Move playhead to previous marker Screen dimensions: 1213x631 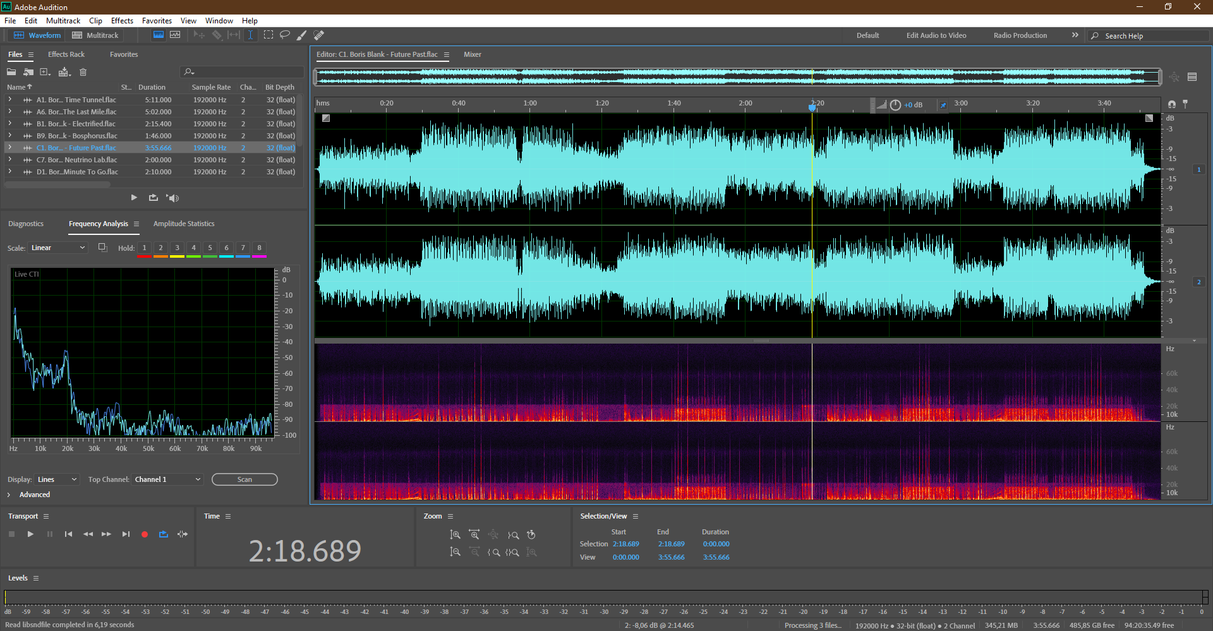click(68, 534)
